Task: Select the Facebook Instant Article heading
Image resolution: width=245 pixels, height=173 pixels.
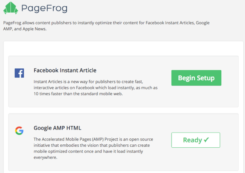Action: click(65, 70)
